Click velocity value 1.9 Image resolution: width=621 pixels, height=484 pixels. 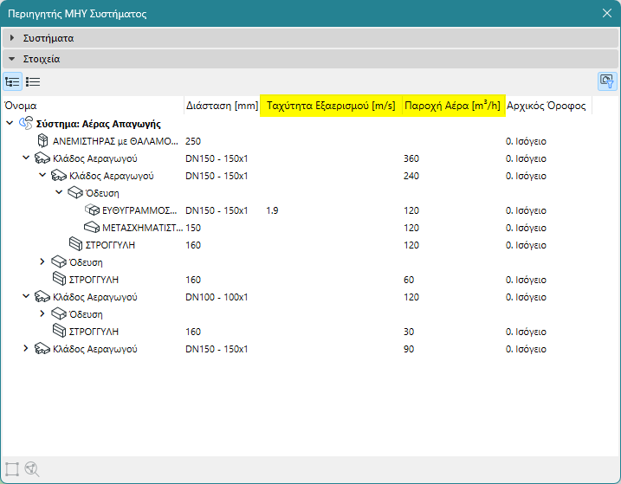(x=272, y=210)
